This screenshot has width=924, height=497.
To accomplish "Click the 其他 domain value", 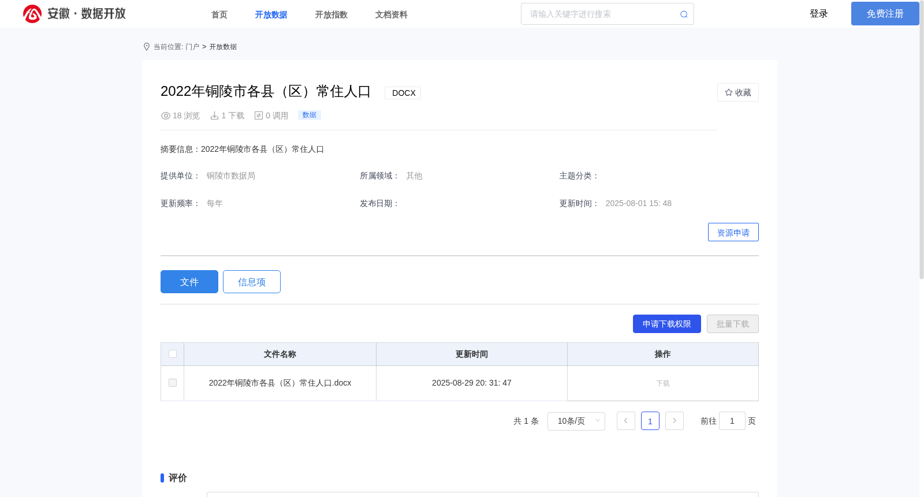I will 414,175.
